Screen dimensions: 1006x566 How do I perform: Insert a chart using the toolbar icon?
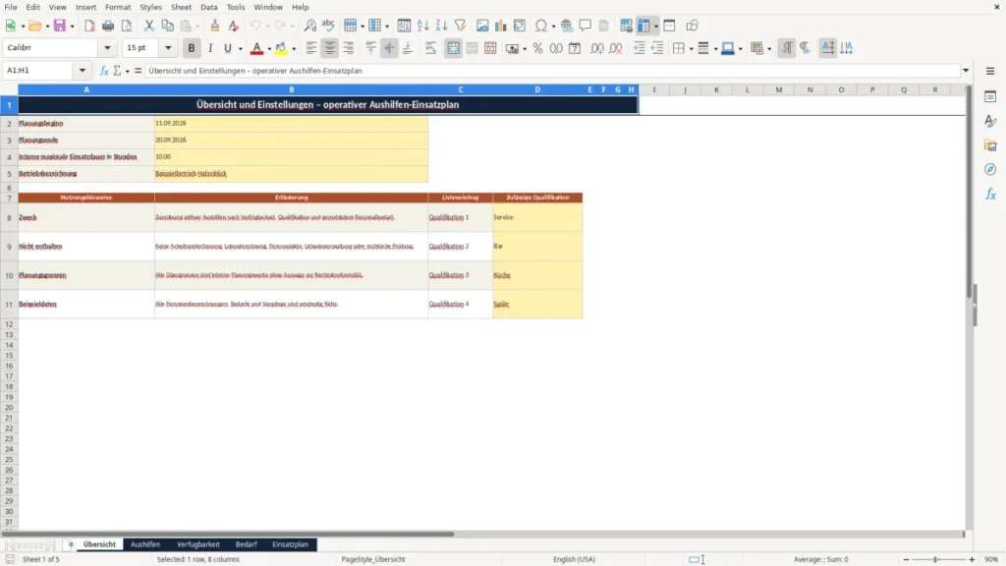[500, 26]
